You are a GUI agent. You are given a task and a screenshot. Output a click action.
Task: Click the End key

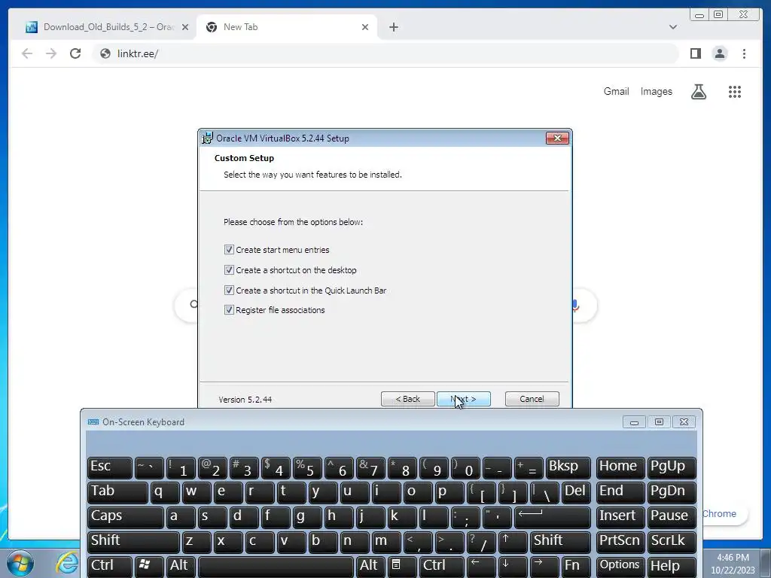pos(620,492)
